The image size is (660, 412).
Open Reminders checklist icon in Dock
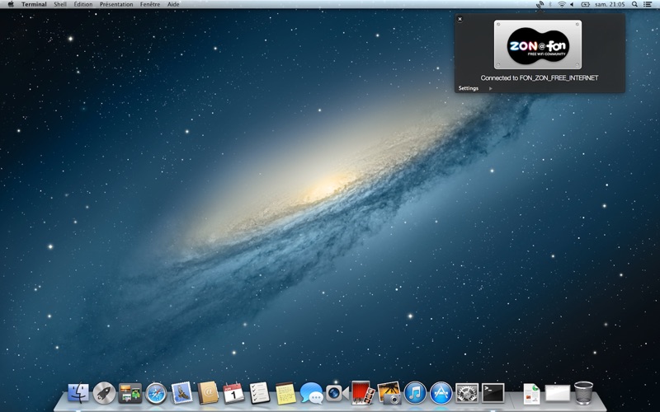tap(260, 393)
